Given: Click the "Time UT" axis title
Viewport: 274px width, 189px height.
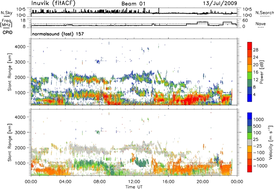Looking at the screenshot, I should (x=134, y=187).
